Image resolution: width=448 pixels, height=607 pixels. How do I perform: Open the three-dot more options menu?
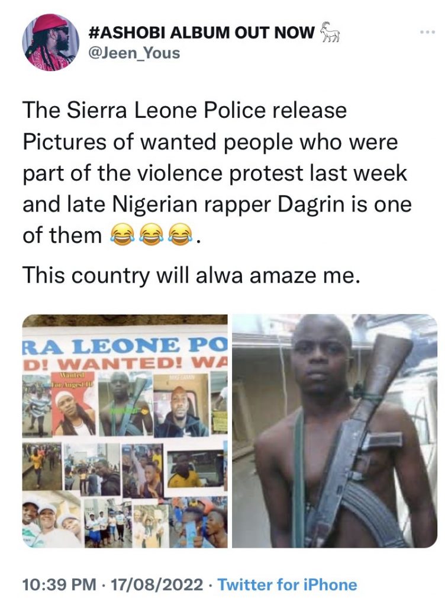[x=428, y=32]
